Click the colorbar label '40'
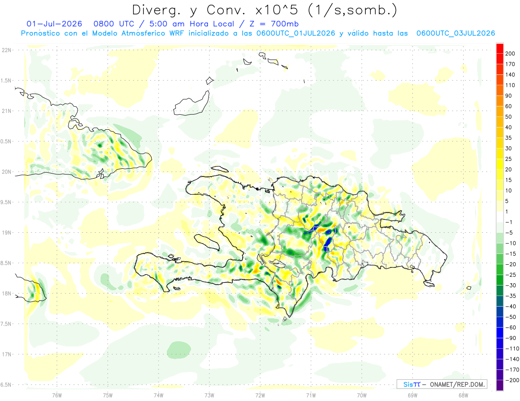The width and height of the screenshot is (520, 401). pos(509,127)
